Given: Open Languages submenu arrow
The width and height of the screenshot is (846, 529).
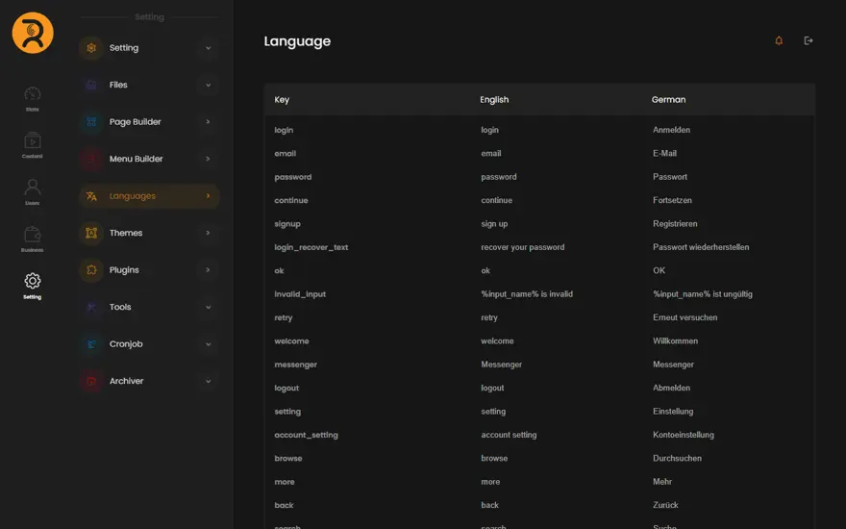Looking at the screenshot, I should pos(208,195).
